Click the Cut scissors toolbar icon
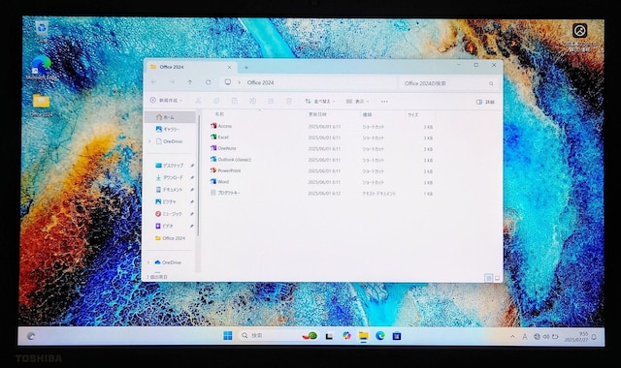Screen dimensions: 621x368 (x=198, y=101)
